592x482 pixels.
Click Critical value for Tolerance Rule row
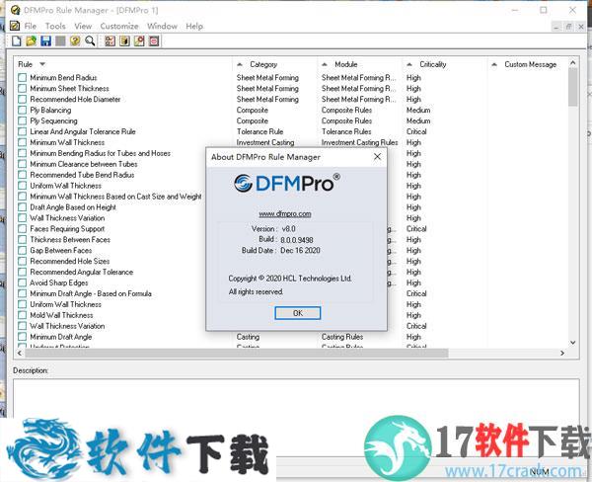point(416,131)
